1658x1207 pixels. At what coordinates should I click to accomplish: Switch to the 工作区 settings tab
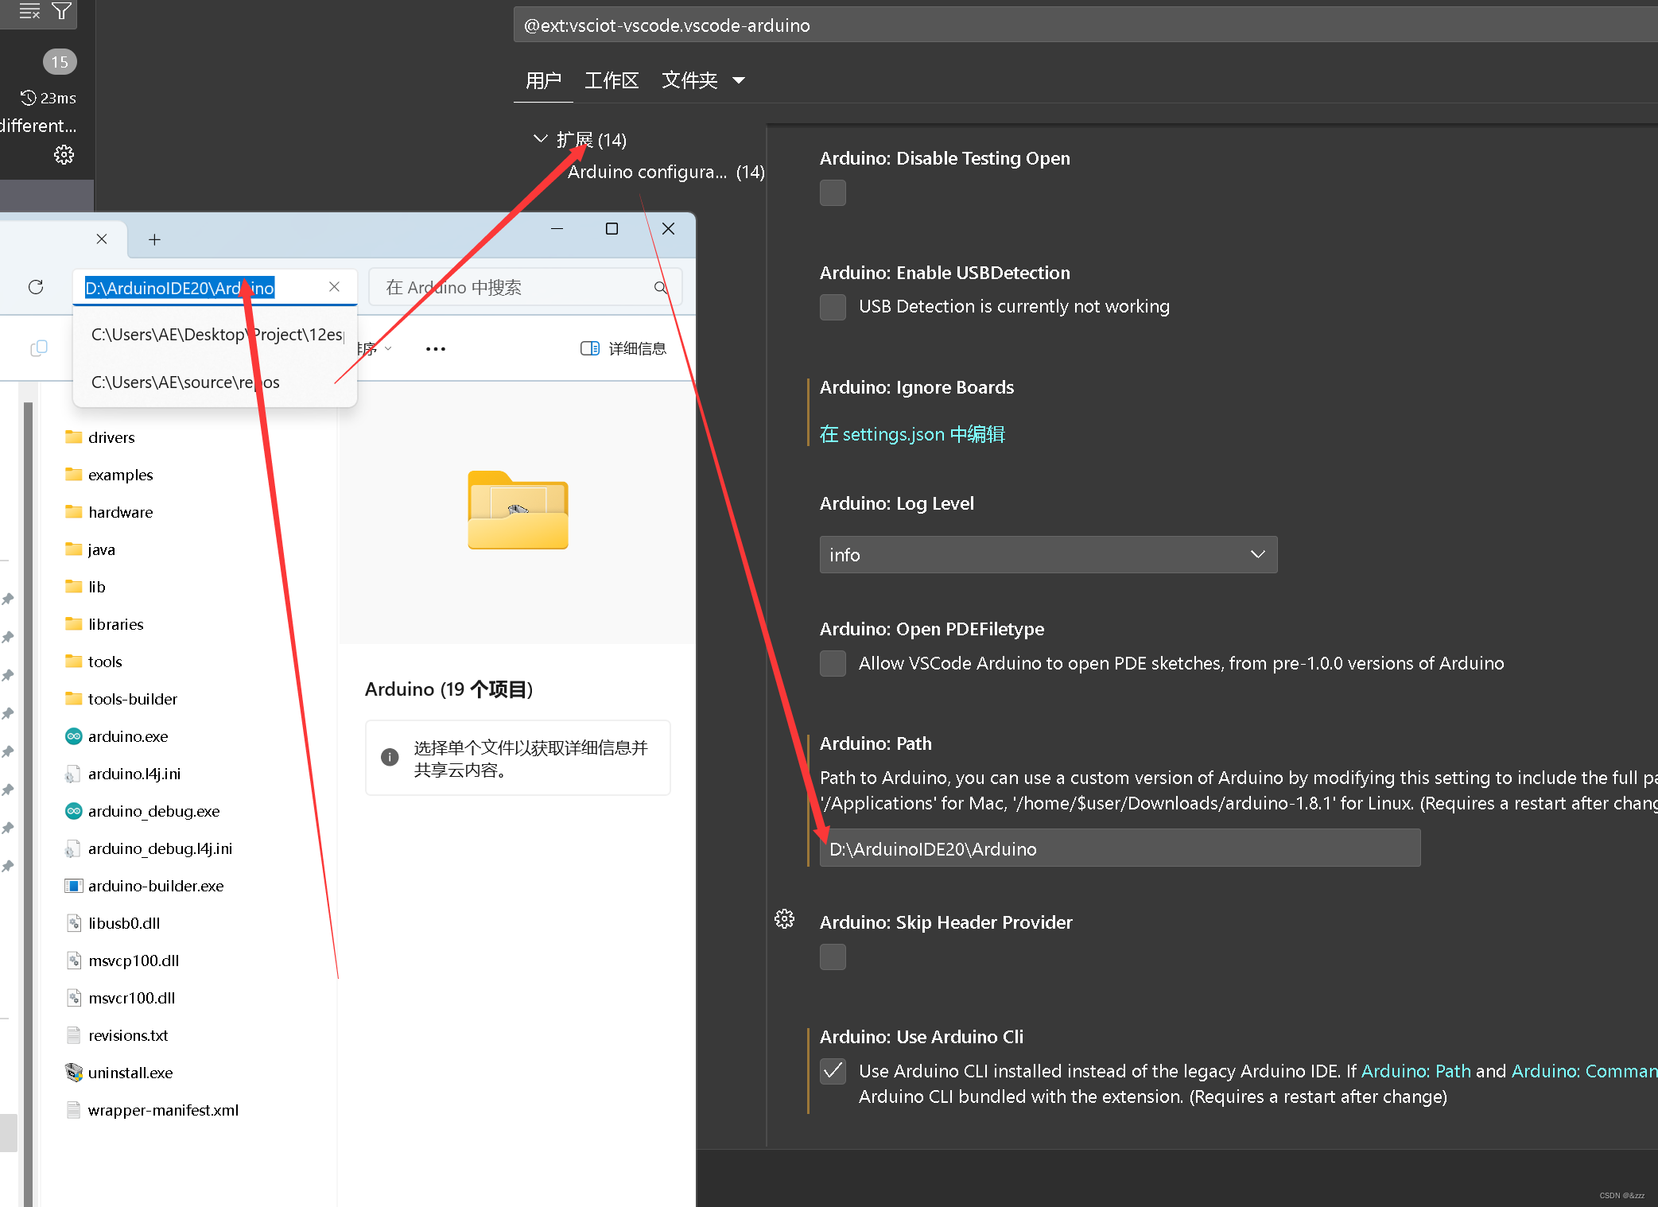tap(611, 80)
